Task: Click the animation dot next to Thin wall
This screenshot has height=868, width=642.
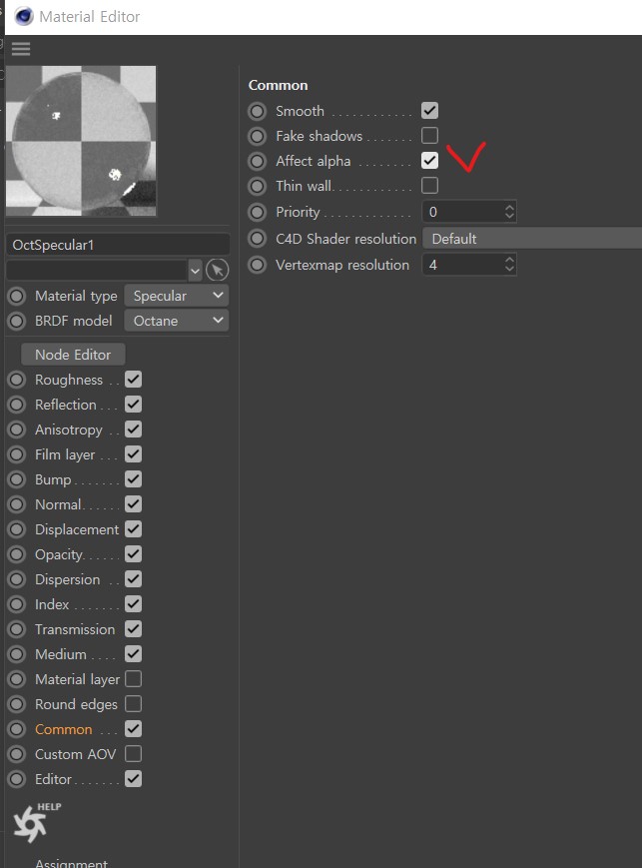Action: coord(257,186)
